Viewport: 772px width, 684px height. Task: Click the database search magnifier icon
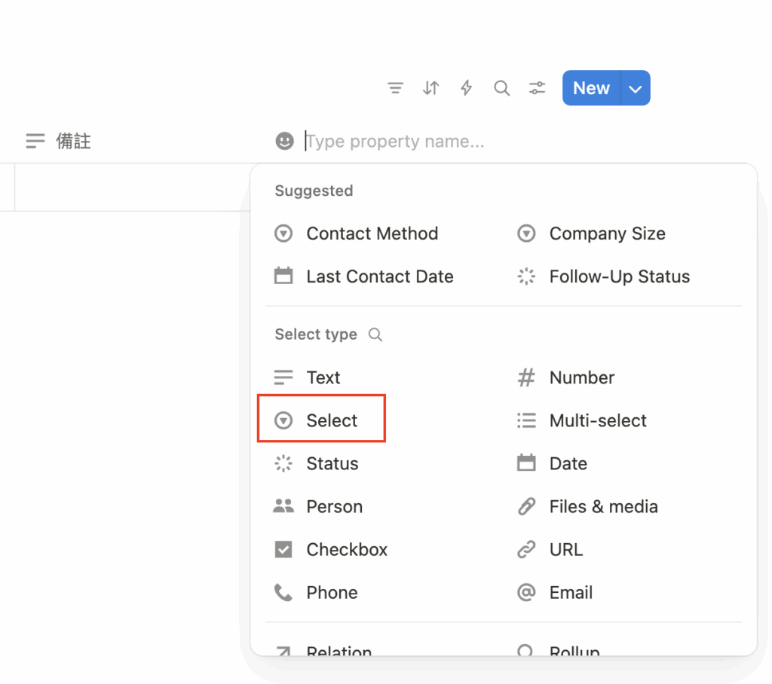[x=501, y=88]
